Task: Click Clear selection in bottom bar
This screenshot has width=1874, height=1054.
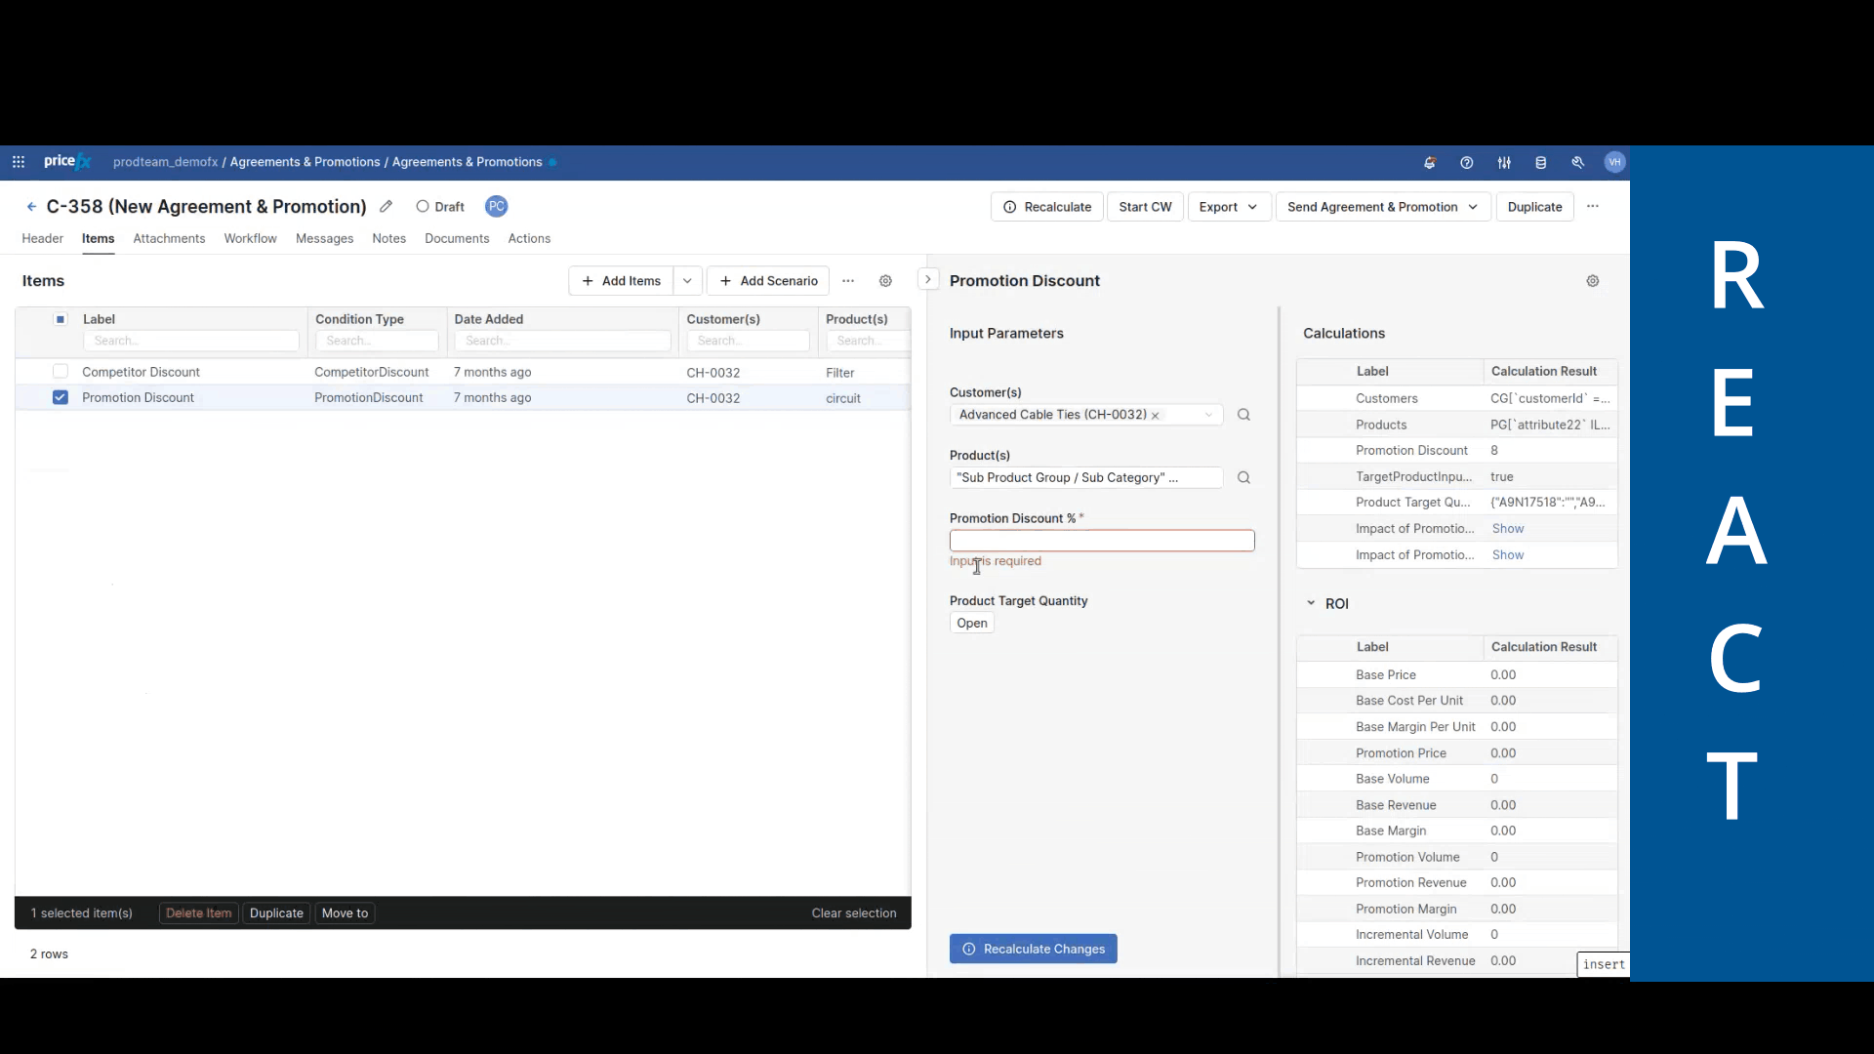Action: [x=853, y=913]
